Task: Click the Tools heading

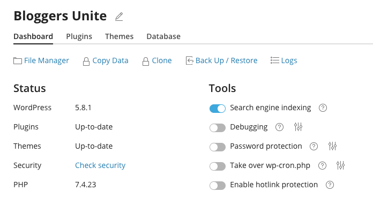Action: point(222,88)
